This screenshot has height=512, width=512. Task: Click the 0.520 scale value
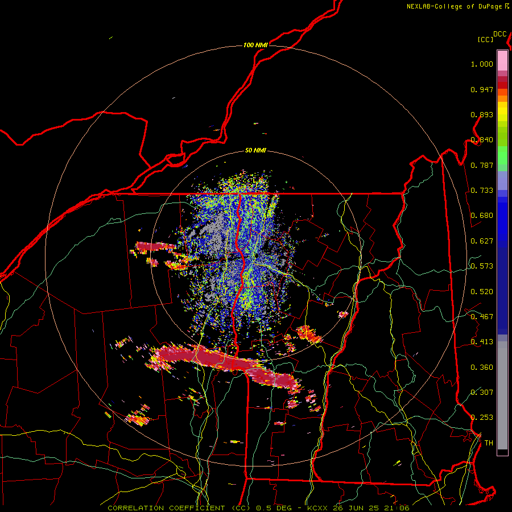[x=482, y=292]
